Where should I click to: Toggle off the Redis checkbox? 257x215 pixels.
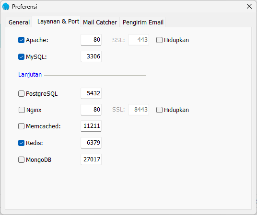pos(21,143)
